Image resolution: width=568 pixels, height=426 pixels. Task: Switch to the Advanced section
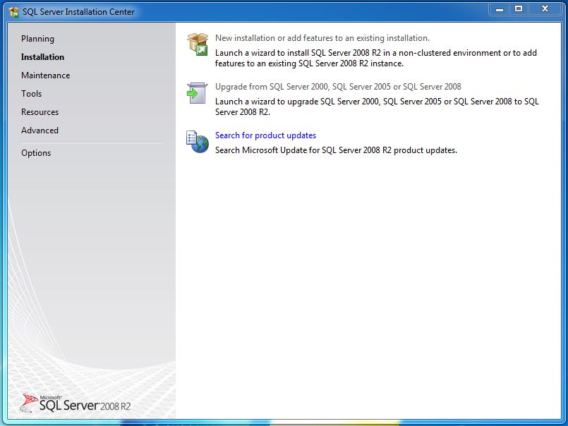(40, 130)
